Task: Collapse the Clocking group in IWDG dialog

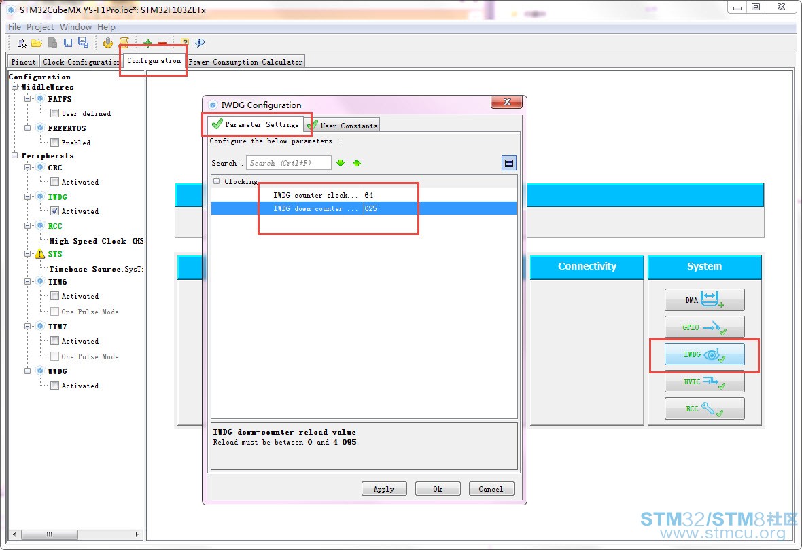Action: [x=217, y=181]
